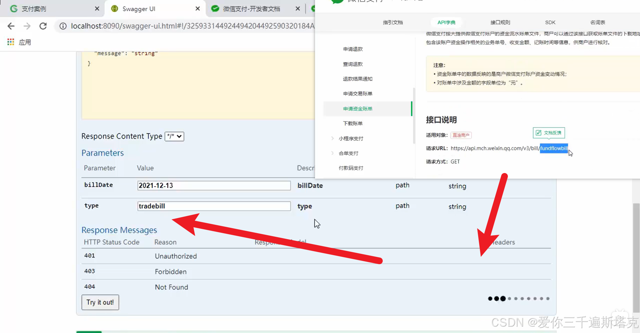
Task: Click the 401 status code cell
Action: [89, 256]
